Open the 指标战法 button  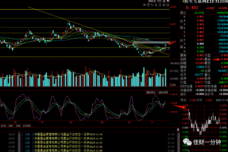[151, 92]
